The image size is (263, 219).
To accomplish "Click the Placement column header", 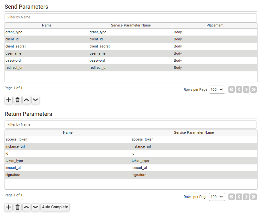I will click(x=215, y=25).
